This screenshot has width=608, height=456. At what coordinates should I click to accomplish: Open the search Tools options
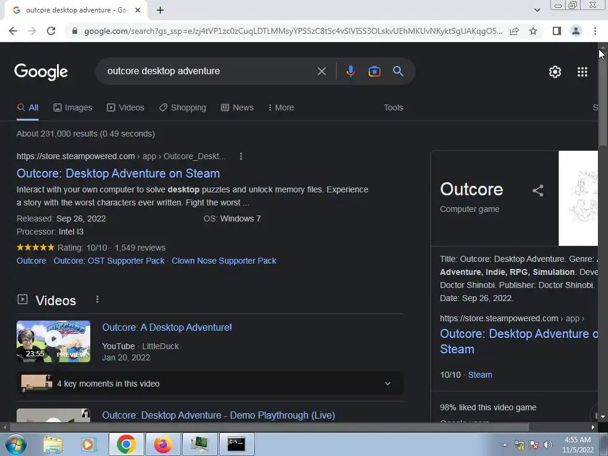[393, 107]
